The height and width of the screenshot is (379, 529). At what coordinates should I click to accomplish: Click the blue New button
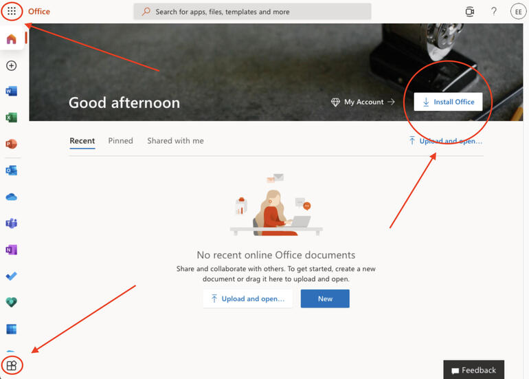(x=325, y=299)
